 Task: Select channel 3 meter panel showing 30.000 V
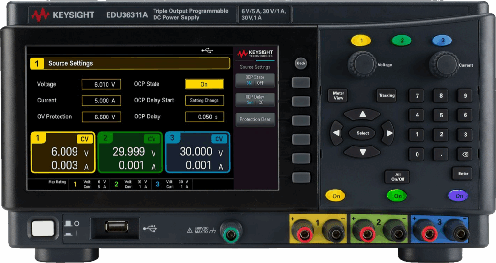tap(198, 152)
